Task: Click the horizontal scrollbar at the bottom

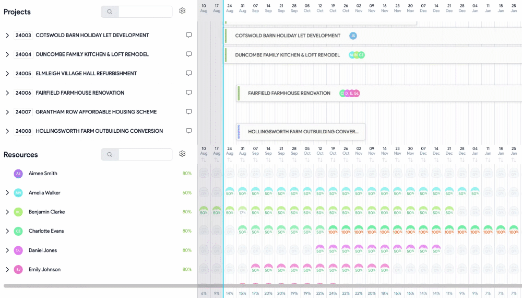Action: coord(261,286)
